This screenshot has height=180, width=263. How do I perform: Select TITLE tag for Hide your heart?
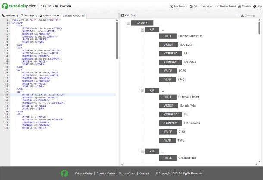pos(168,97)
